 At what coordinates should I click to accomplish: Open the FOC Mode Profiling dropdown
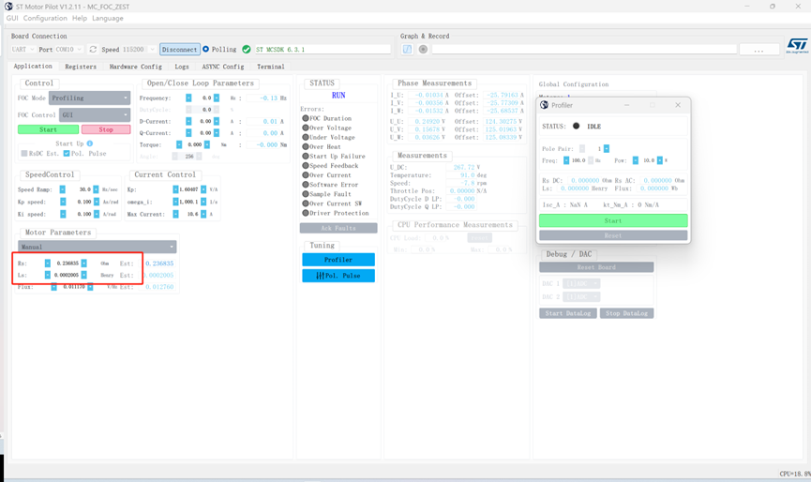(x=89, y=98)
